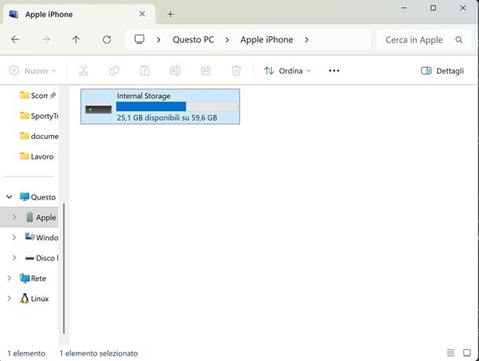Image resolution: width=479 pixels, height=361 pixels.
Task: Switch to the large icons view icon
Action: [466, 352]
